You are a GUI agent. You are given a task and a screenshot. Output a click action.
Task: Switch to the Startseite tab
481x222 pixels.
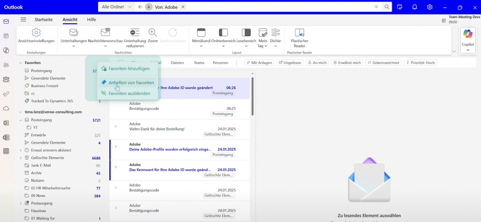44,20
